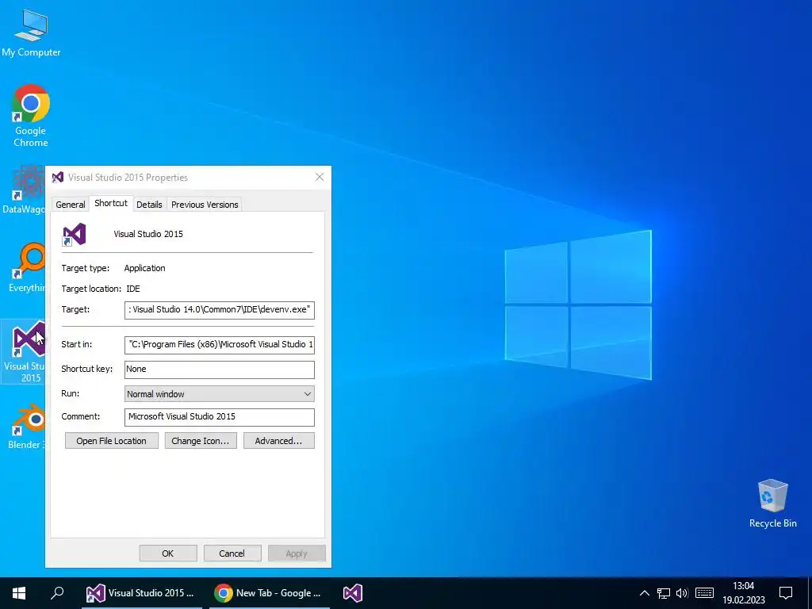The image size is (812, 609).
Task: Select the Everything search desktop shortcut
Action: point(26,266)
